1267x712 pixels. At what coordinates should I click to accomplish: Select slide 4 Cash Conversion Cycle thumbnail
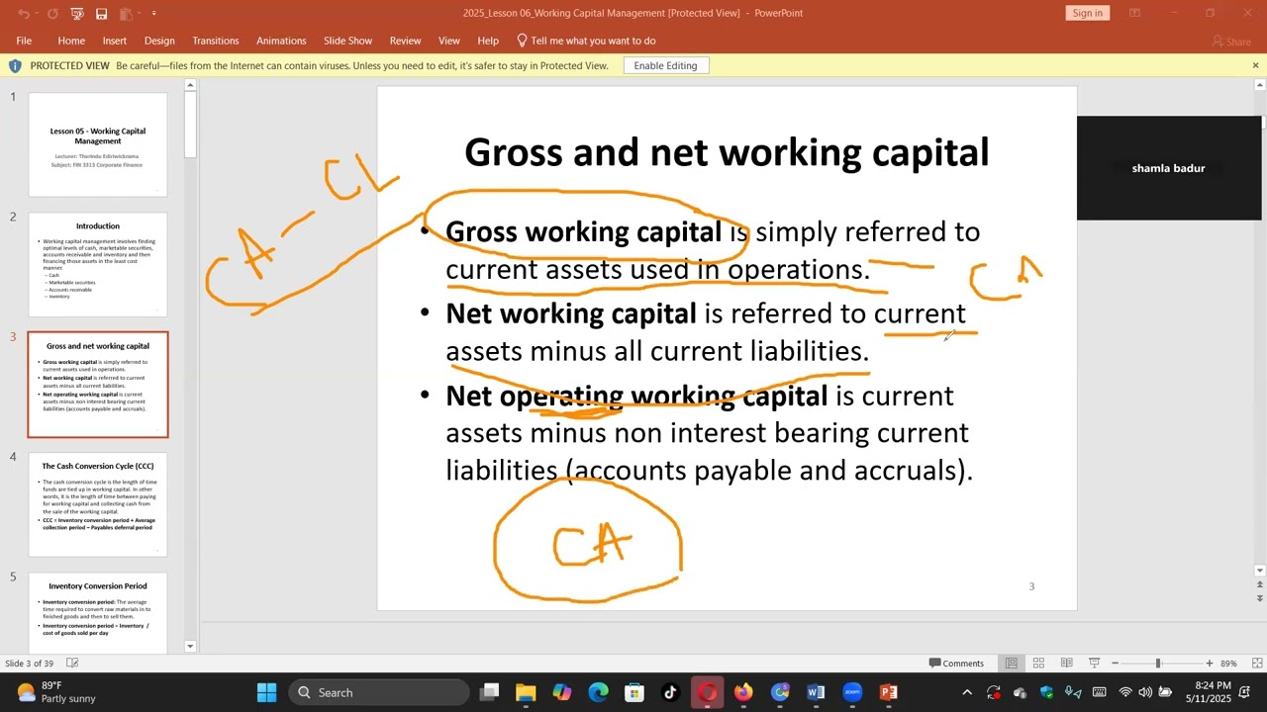pyautogui.click(x=98, y=504)
